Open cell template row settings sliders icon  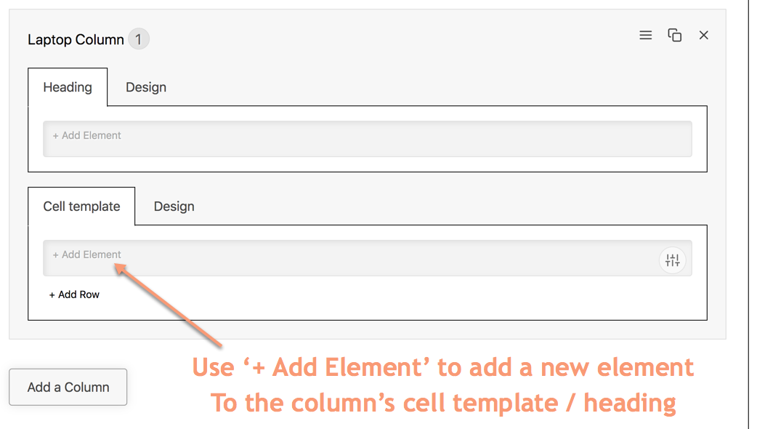673,260
